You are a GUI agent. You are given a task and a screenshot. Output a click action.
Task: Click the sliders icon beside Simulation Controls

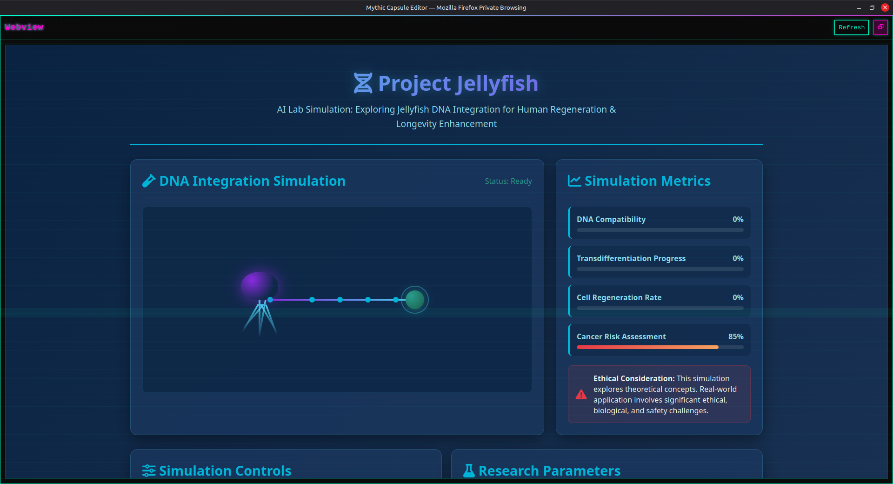148,471
